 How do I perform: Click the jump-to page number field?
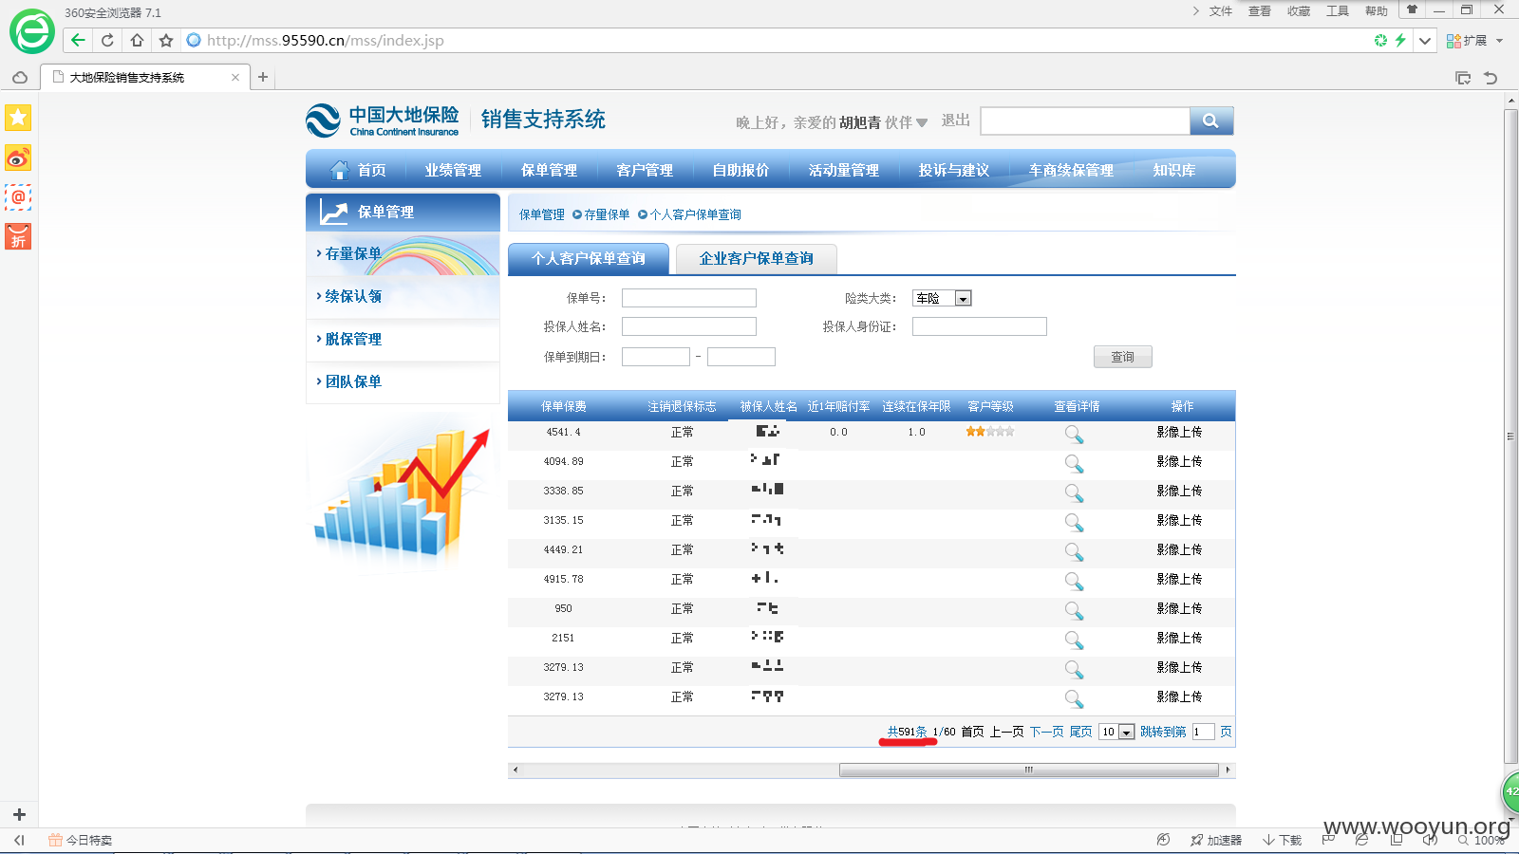click(1204, 732)
